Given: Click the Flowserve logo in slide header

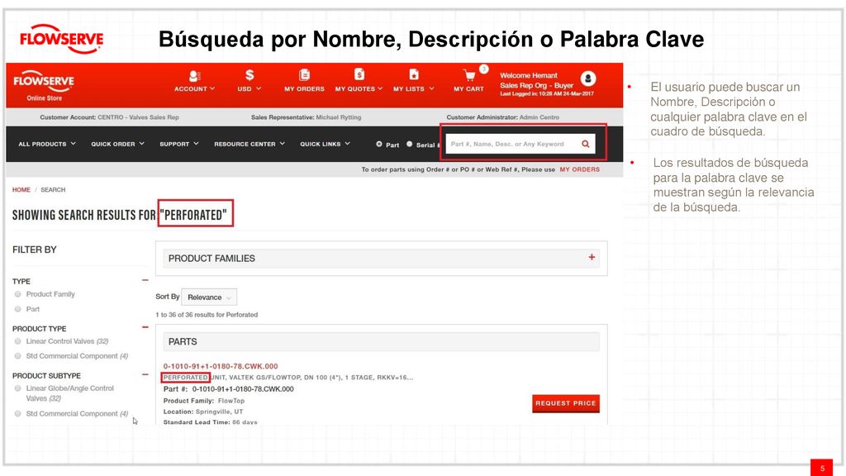Looking at the screenshot, I should click(x=61, y=39).
